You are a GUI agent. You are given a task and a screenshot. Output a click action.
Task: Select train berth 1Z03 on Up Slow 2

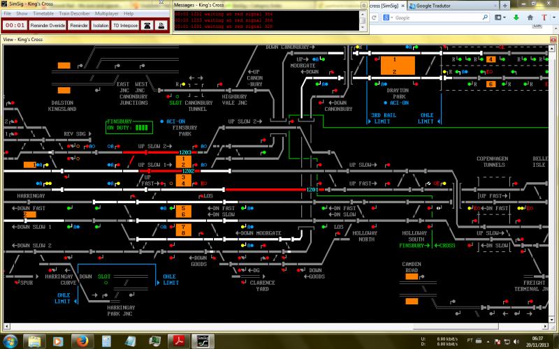[185, 152]
